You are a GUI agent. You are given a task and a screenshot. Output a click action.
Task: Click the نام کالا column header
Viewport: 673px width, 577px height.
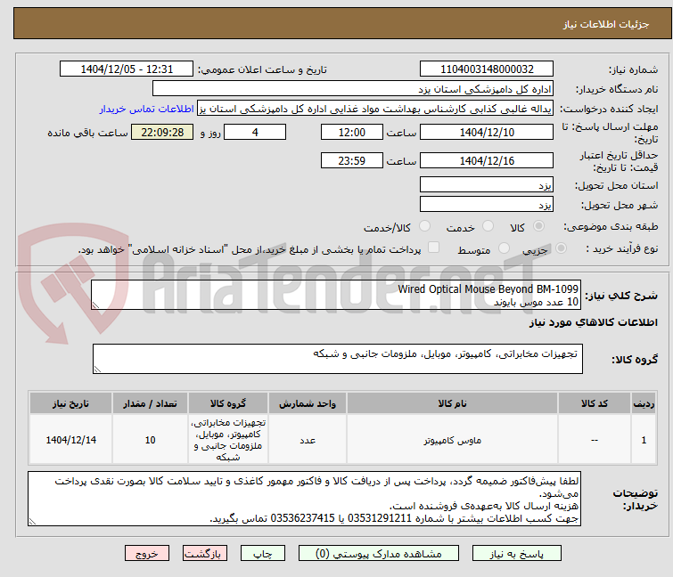(452, 403)
